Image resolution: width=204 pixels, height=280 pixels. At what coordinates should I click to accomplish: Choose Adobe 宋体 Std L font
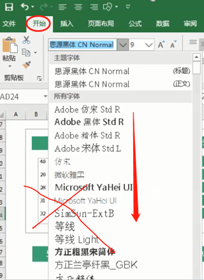[x=121, y=149]
